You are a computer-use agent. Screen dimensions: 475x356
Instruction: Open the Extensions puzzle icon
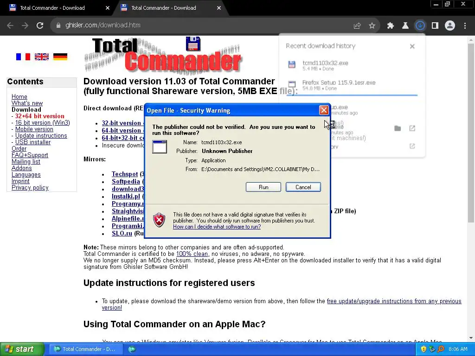tap(391, 26)
